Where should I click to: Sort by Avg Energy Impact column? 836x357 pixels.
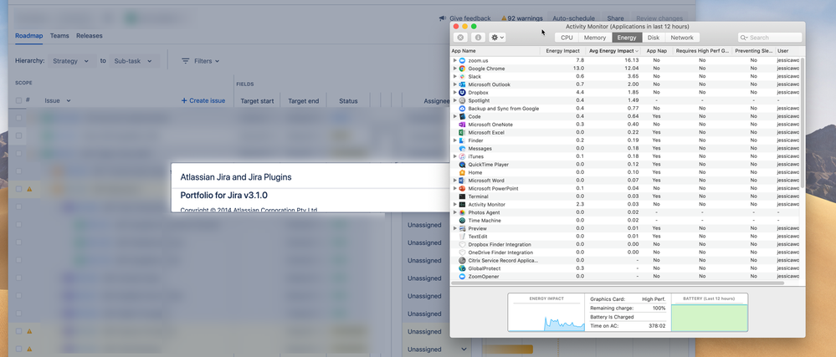point(613,51)
